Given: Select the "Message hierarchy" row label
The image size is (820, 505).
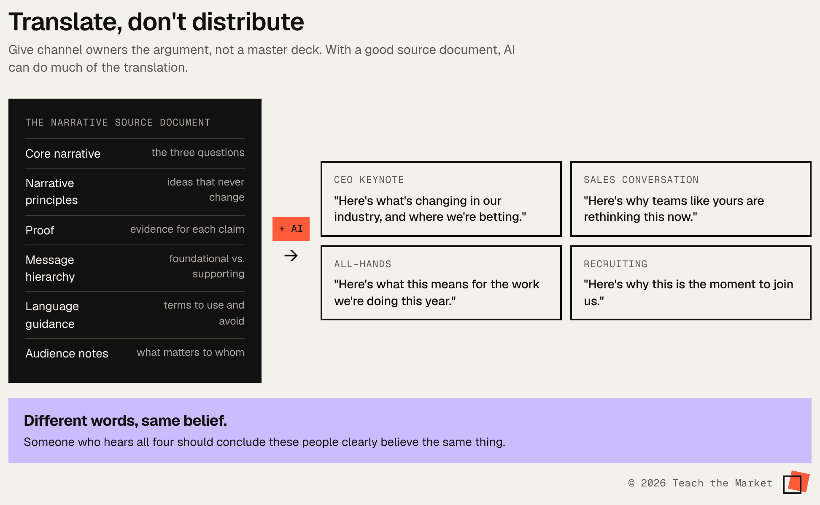Looking at the screenshot, I should point(50,268).
